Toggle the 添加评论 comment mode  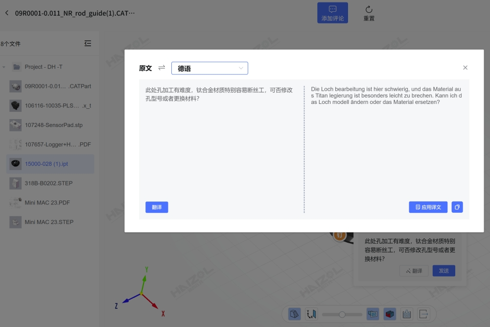coord(332,13)
